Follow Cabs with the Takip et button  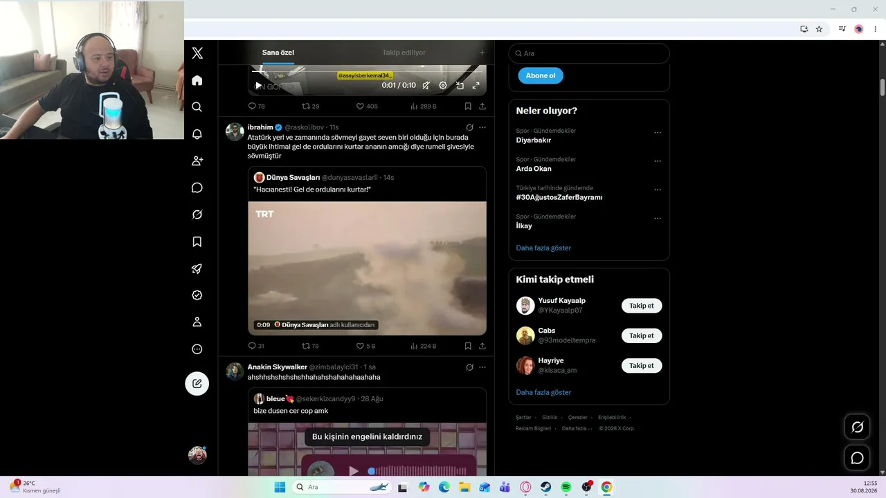click(x=642, y=335)
